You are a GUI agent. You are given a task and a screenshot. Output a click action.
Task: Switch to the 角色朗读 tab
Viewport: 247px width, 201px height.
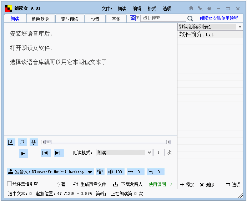click(40, 19)
